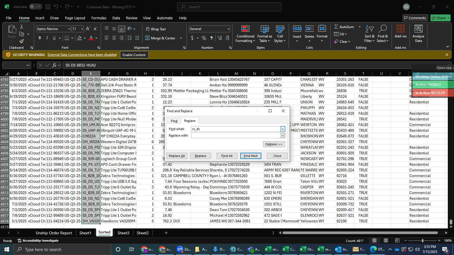Click the Find All button

pos(227,156)
